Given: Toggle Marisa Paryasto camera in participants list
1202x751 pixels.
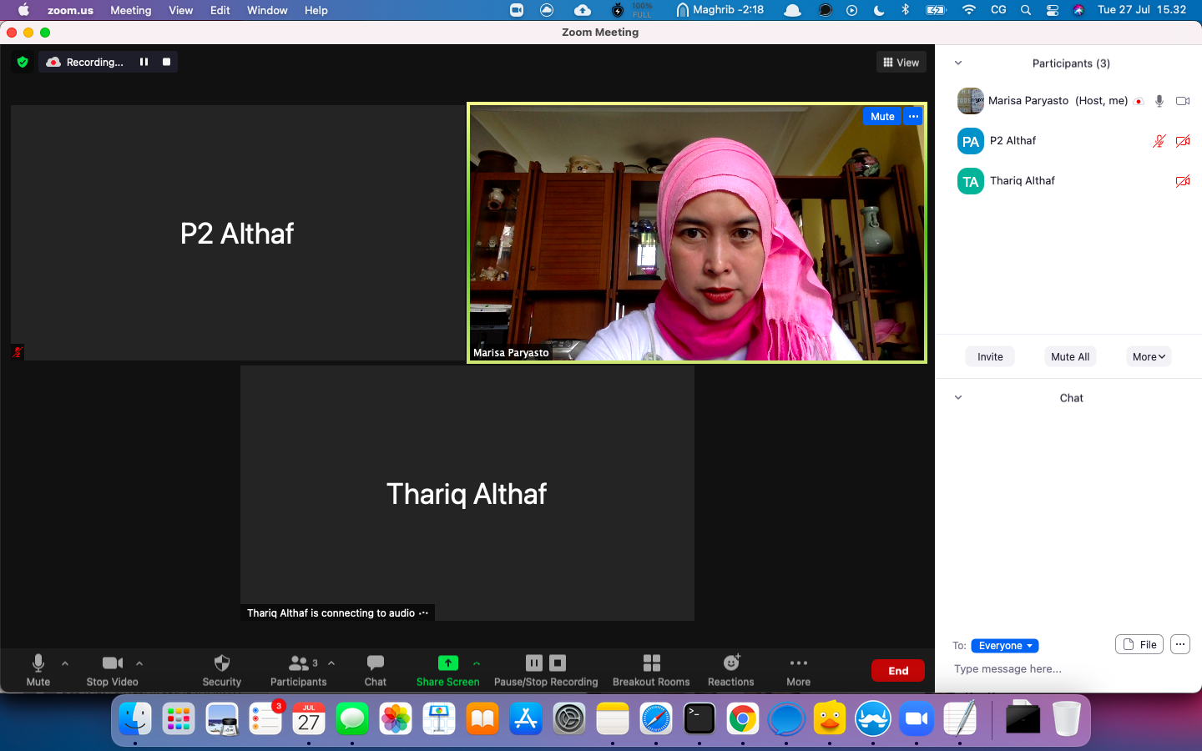Looking at the screenshot, I should (1183, 101).
